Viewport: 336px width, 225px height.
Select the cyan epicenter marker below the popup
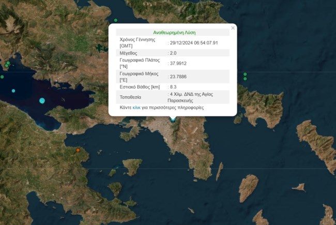click(173, 119)
